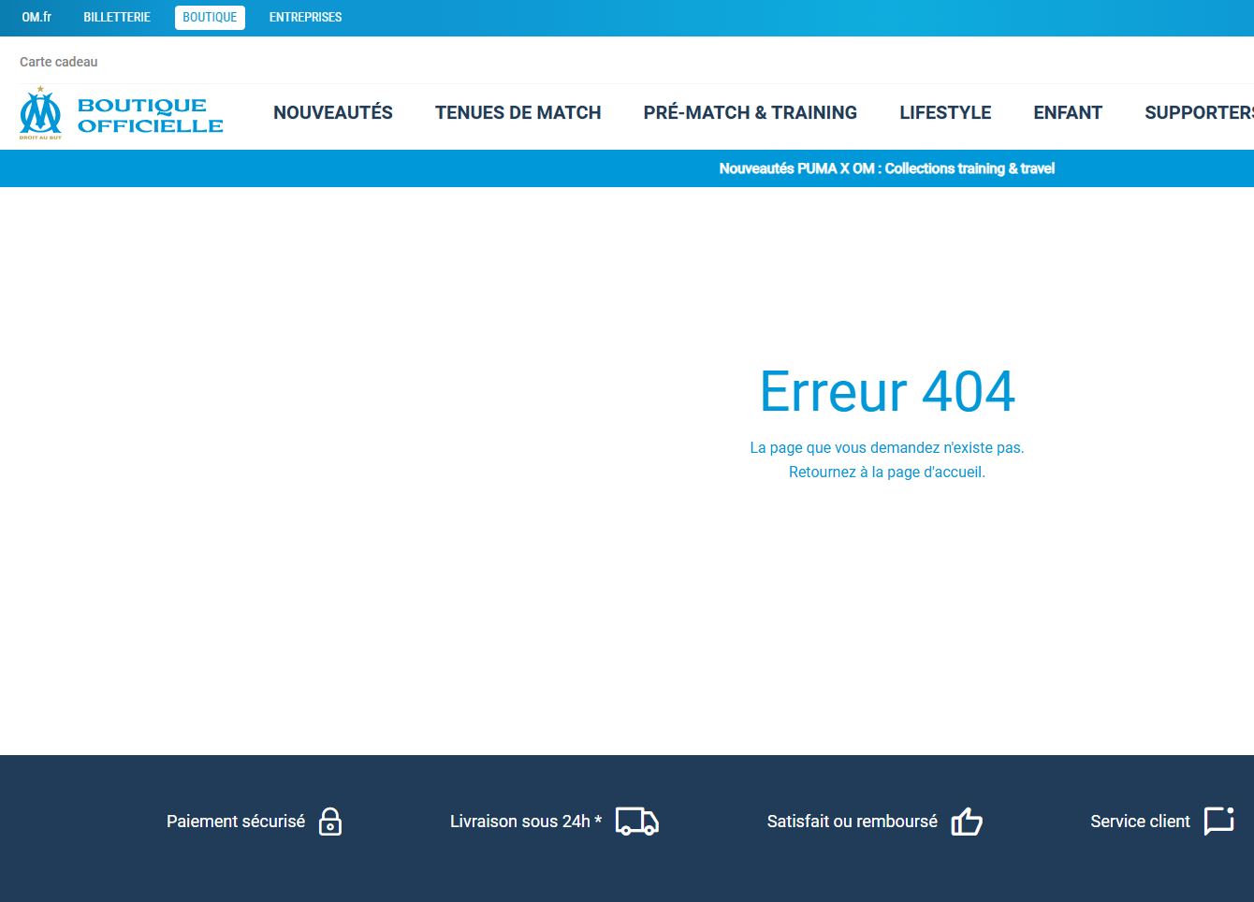The image size is (1254, 902).
Task: Click the customer service chat bubble icon
Action: [x=1218, y=821]
